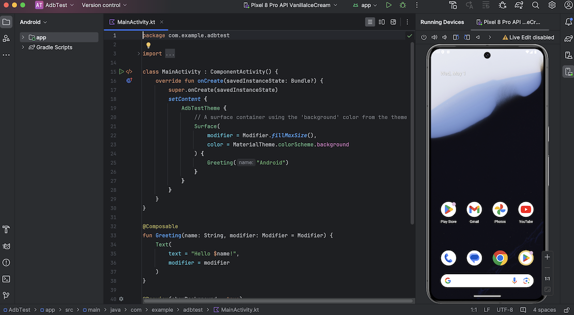Run the app with green play icon
This screenshot has height=315, width=574.
click(389, 5)
